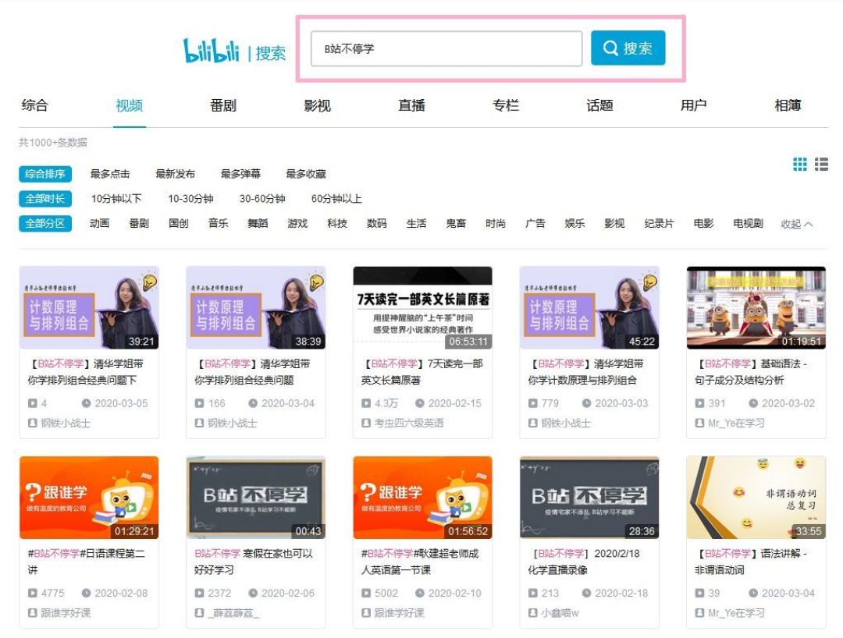
Task: Open title 寒假在家也可以好好学习
Action: pos(253,562)
